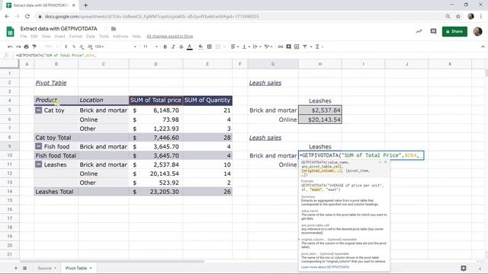Open the Chrome three-dot menu
The image size is (488, 274).
481,16
